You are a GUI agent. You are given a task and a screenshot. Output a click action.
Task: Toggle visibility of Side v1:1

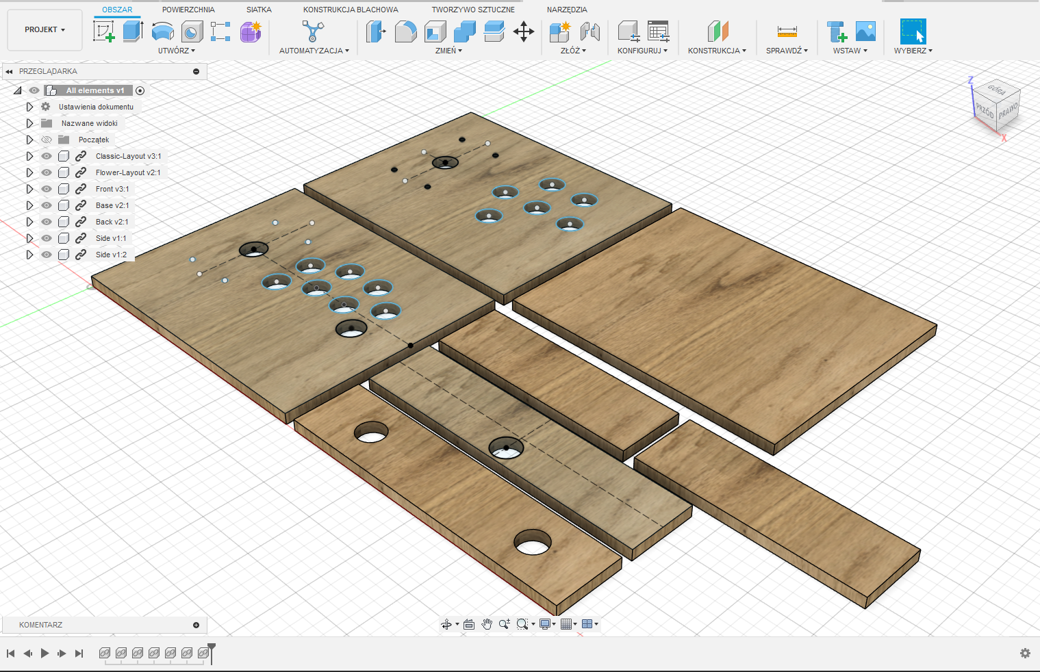[x=47, y=238]
